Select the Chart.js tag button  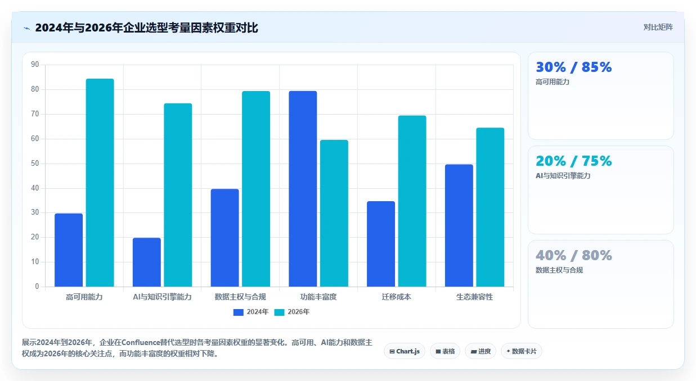[405, 351]
